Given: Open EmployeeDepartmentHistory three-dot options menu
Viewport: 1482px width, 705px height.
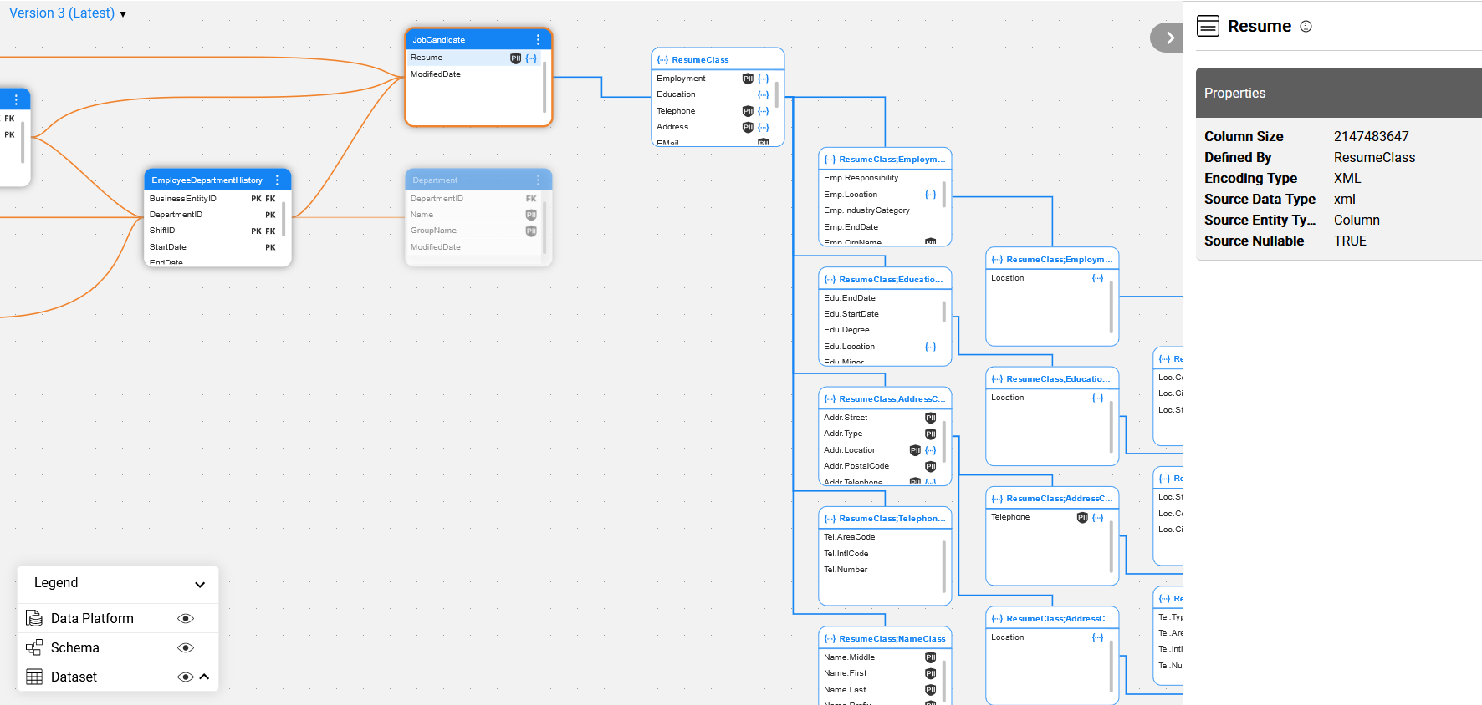Looking at the screenshot, I should (x=277, y=180).
